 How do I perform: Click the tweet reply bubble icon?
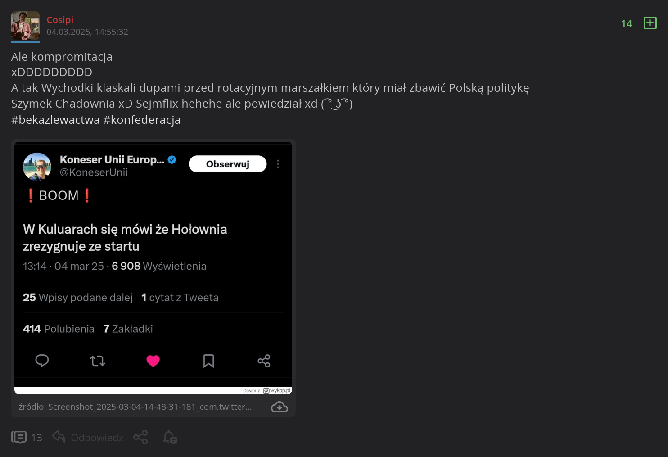[x=42, y=361]
